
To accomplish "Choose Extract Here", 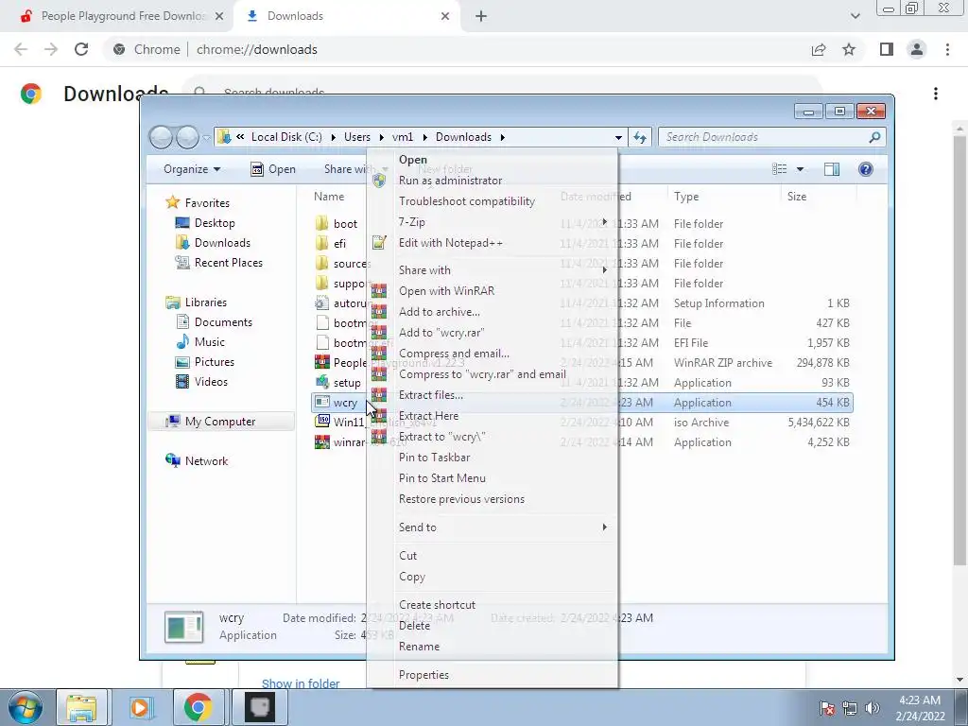I will (428, 416).
